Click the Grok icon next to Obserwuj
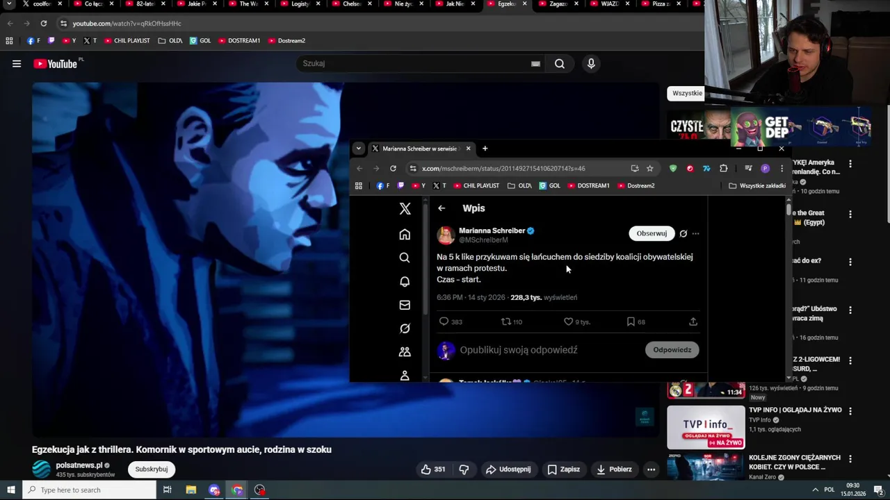This screenshot has height=500, width=890. pos(683,233)
